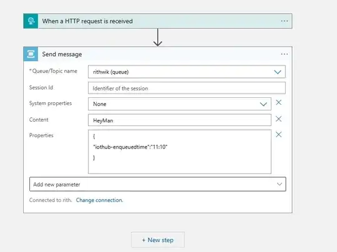Screen dimensions: 337x252
Task: Add a New step to the flow
Action: tap(158, 240)
